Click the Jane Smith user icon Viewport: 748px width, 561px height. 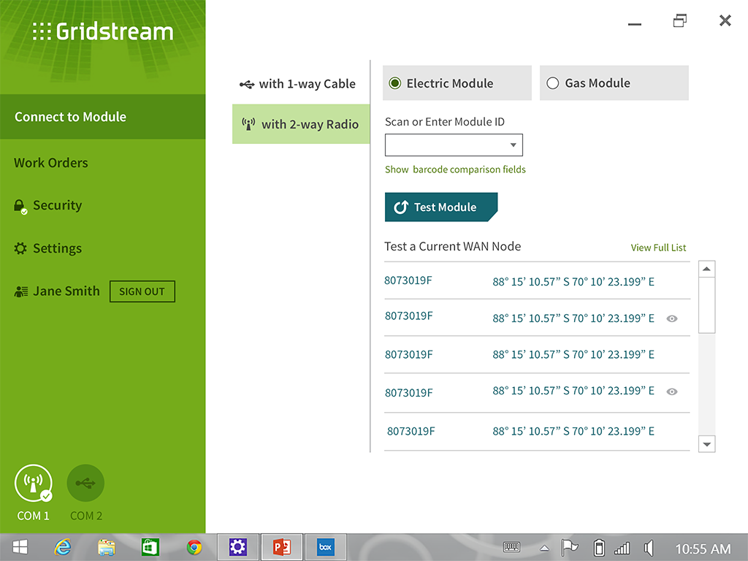tap(21, 291)
